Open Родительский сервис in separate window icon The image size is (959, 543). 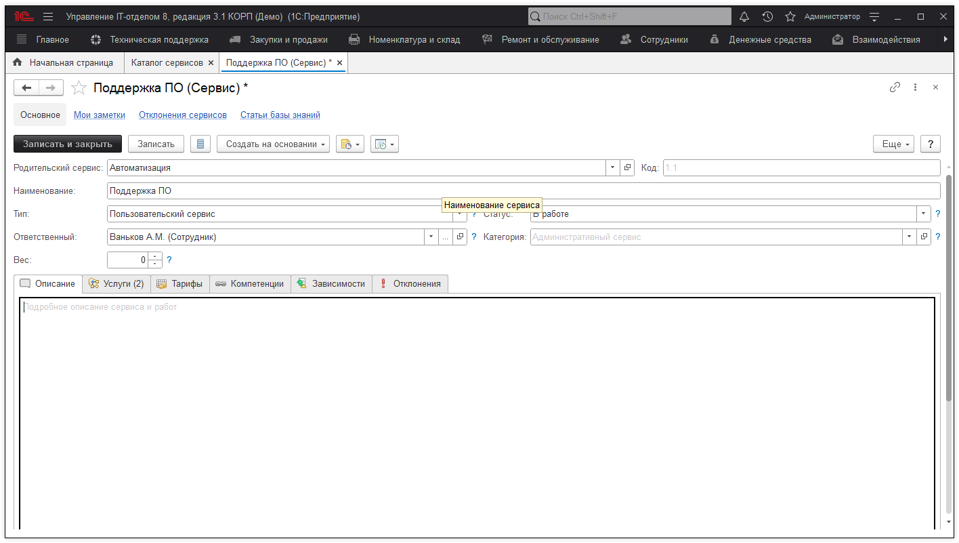[627, 167]
